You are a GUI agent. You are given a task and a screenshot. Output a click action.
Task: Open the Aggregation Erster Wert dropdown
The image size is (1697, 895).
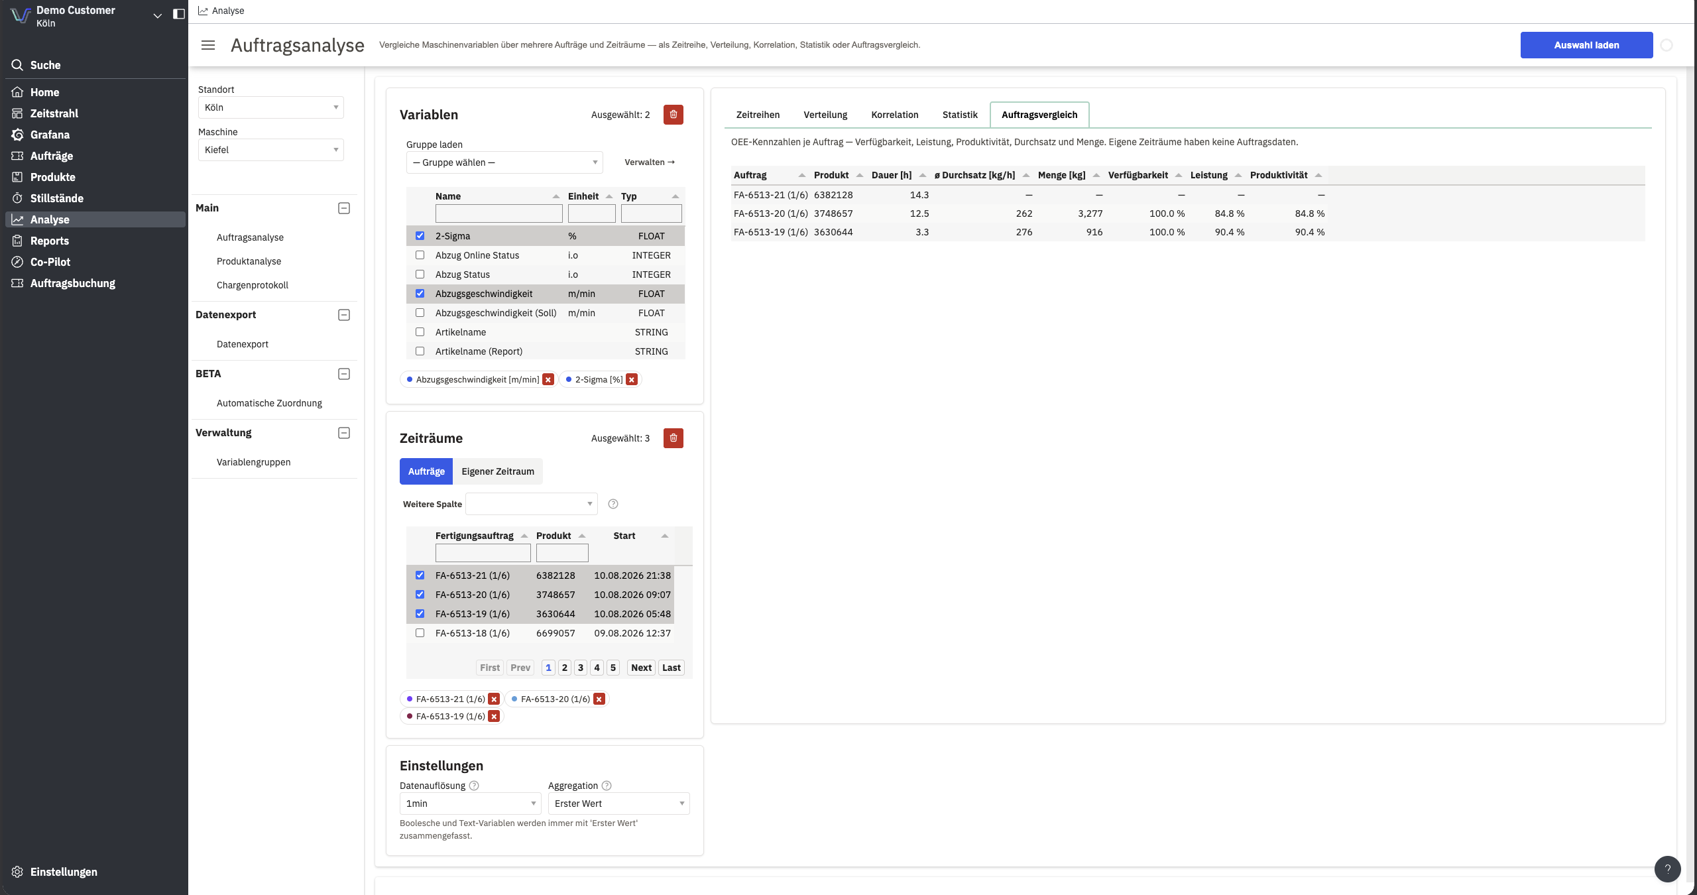point(619,804)
